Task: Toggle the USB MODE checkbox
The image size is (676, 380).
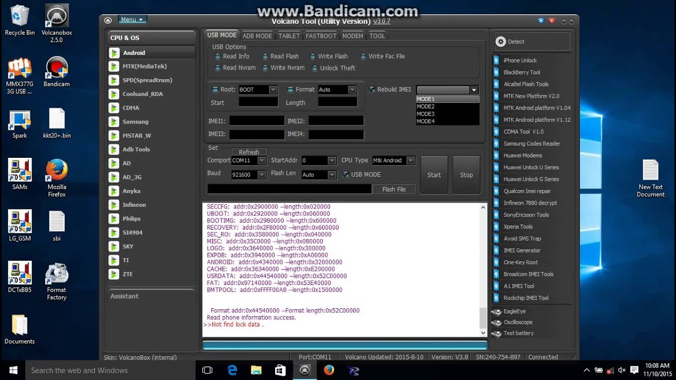Action: click(x=346, y=175)
